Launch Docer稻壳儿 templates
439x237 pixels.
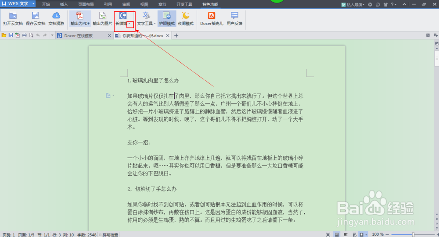(x=212, y=19)
